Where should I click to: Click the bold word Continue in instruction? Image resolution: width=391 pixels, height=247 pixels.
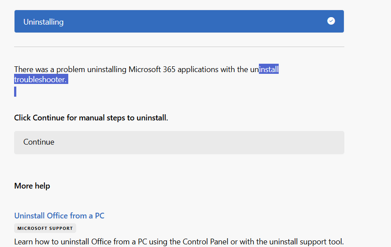coord(48,117)
